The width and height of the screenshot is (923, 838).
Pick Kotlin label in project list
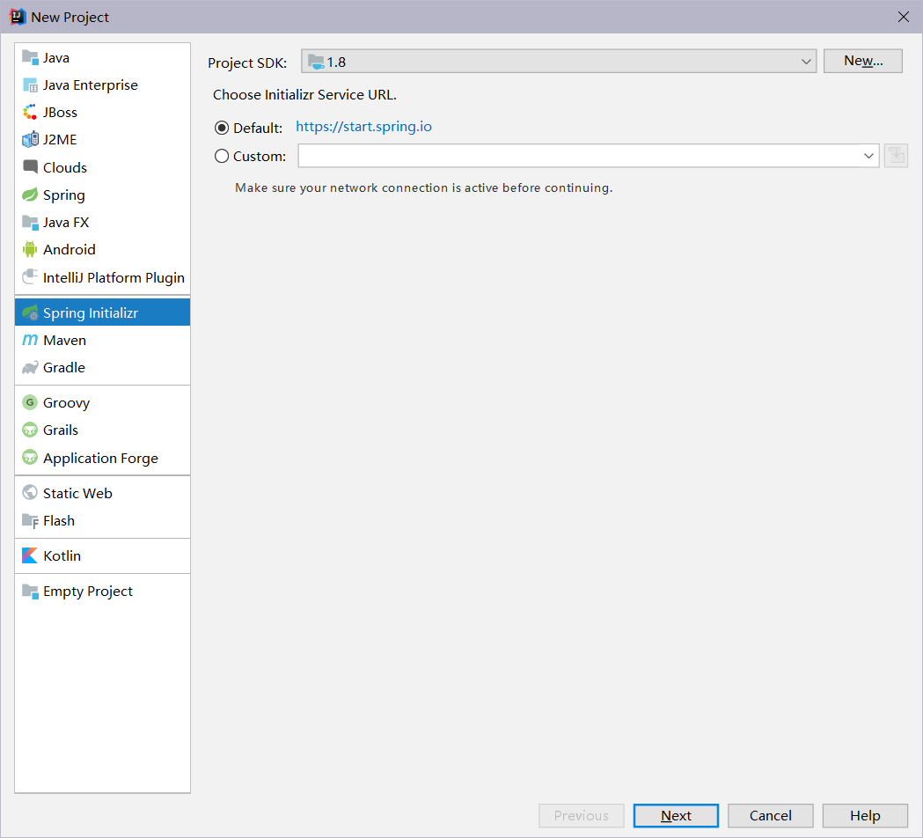[62, 555]
